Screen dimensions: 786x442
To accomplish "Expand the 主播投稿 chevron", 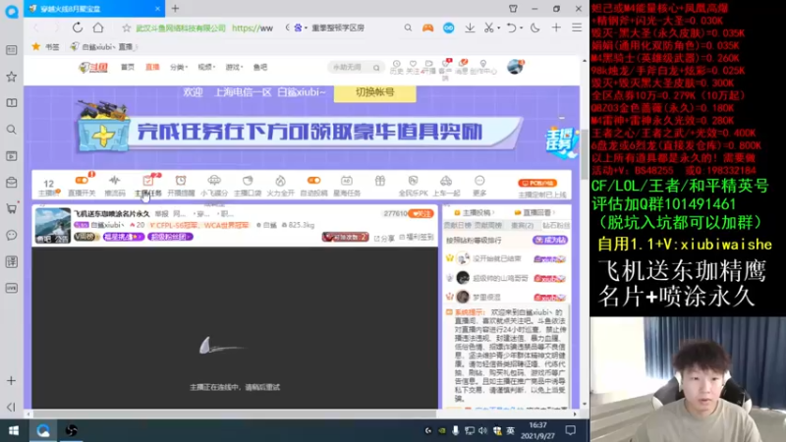I will (x=492, y=212).
